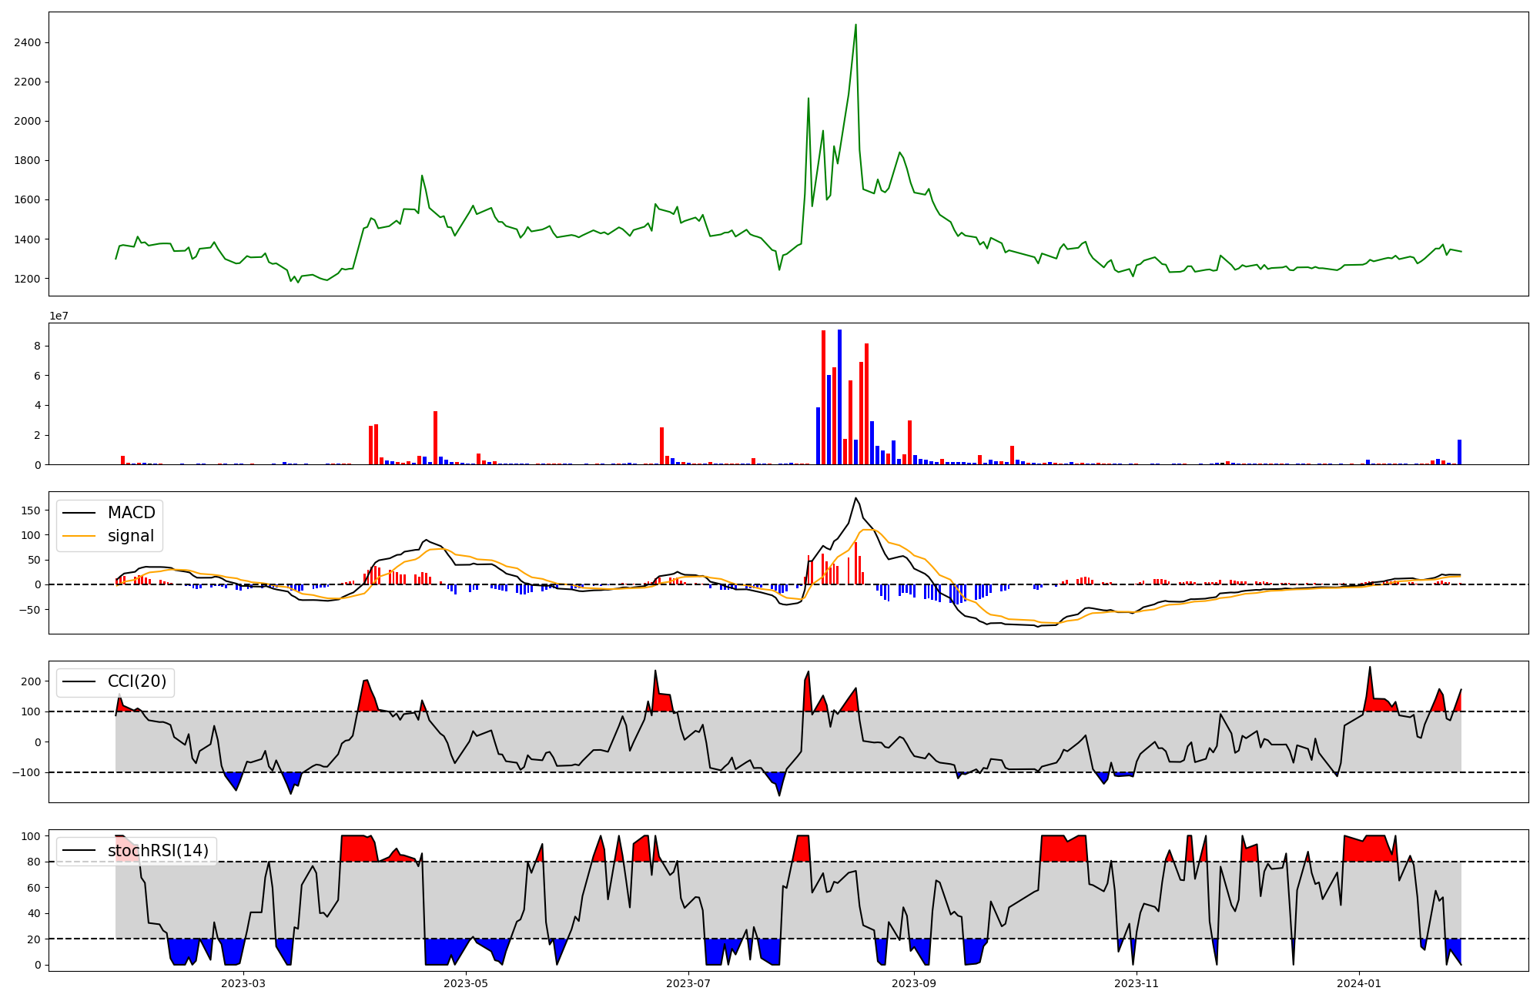
Task: Click the 2023-11 date tick label
Action: 1137,983
